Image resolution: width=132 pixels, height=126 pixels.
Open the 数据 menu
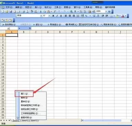(67, 7)
